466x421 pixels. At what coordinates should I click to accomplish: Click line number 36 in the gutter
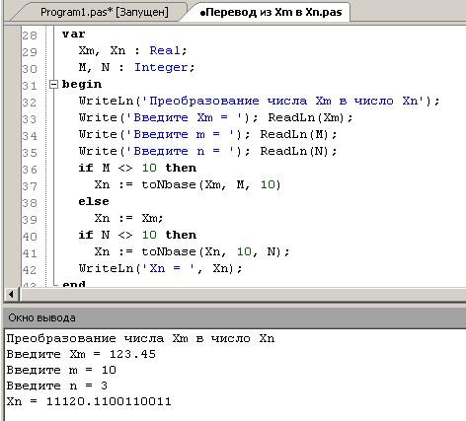[30, 170]
